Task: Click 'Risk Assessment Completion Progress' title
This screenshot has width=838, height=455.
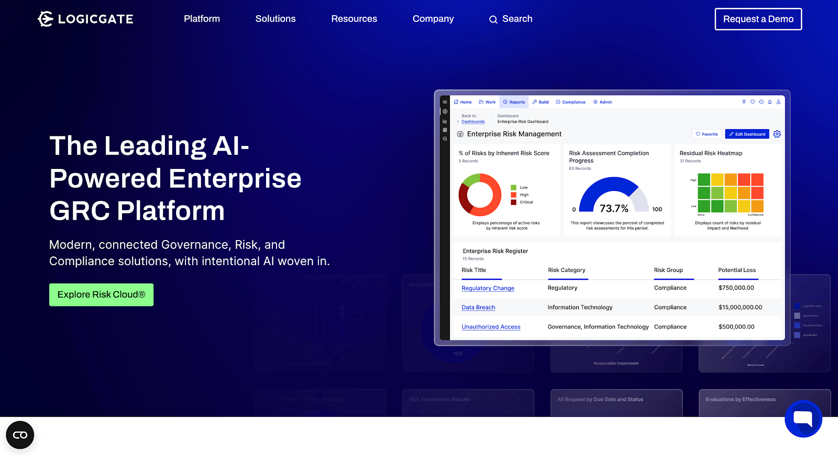Action: click(x=609, y=157)
